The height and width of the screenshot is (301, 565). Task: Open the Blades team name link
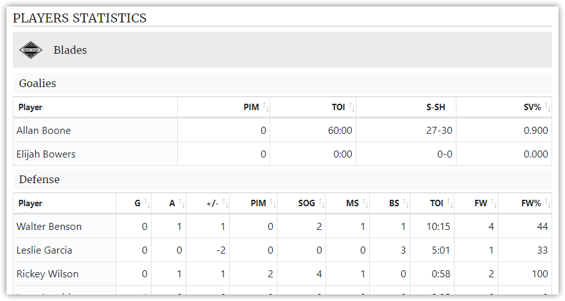click(x=70, y=50)
